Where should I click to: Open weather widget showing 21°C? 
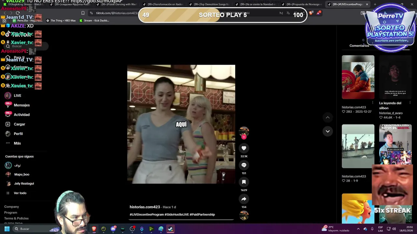point(336,229)
